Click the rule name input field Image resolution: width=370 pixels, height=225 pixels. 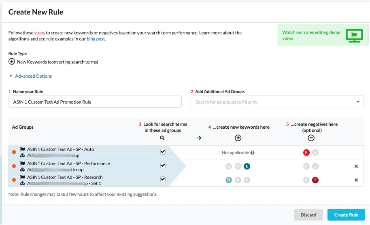pos(95,102)
